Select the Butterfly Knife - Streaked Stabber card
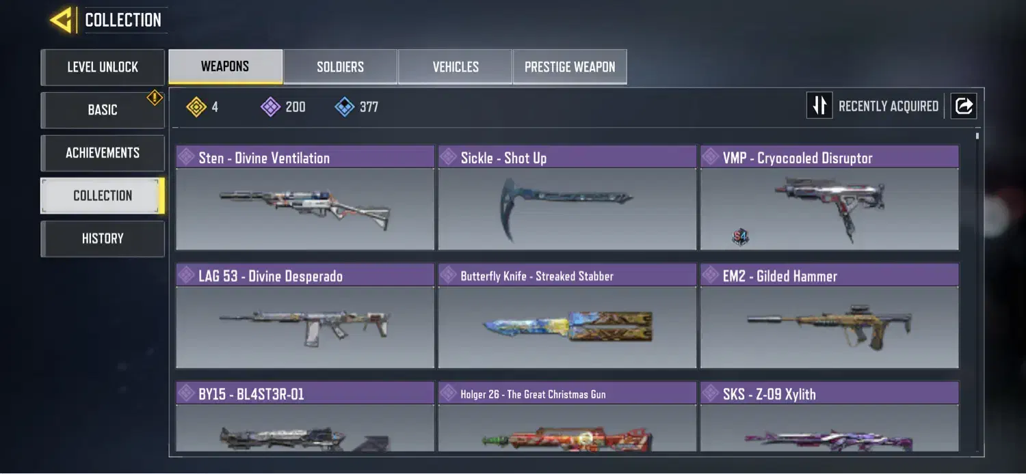This screenshot has width=1026, height=474. (567, 316)
